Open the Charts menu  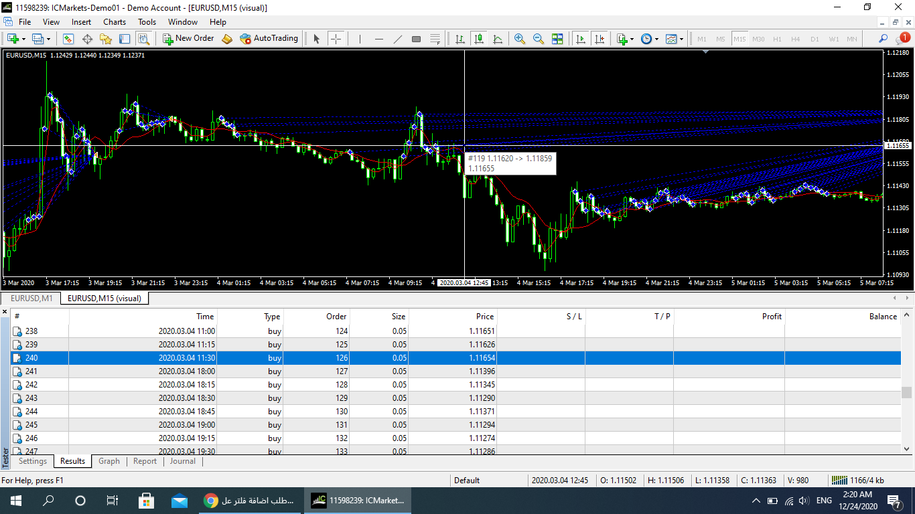click(115, 22)
